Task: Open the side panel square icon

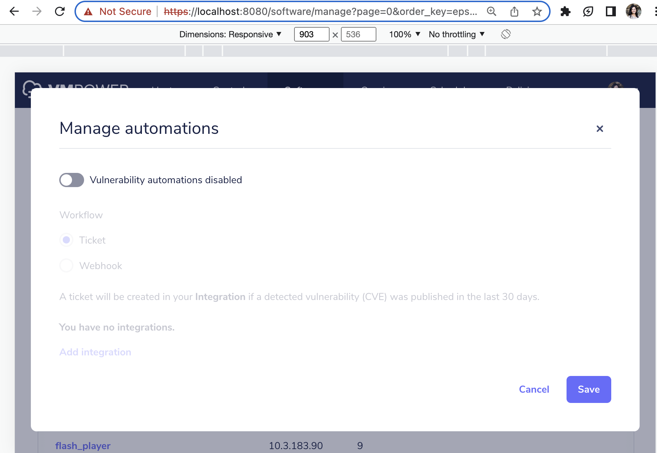Action: point(611,11)
